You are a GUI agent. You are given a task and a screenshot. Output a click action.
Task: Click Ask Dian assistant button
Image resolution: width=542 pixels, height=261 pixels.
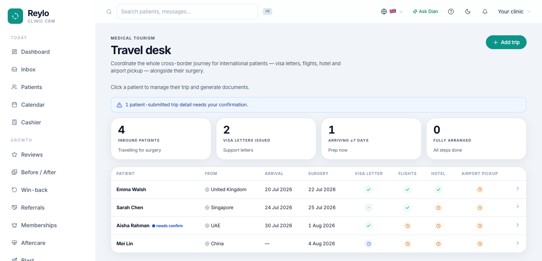[x=425, y=12]
